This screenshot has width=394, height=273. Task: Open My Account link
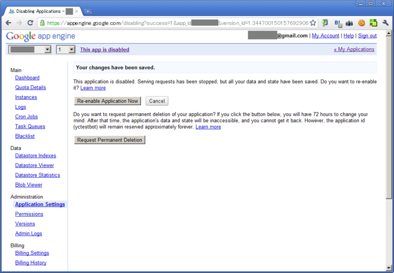click(x=326, y=35)
